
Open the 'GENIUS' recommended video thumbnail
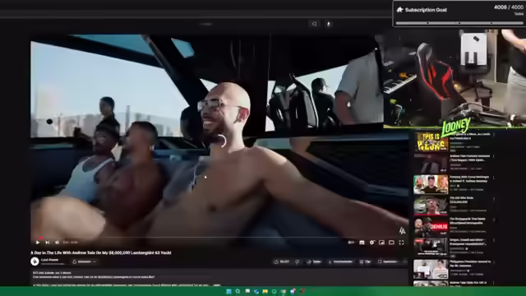click(431, 227)
